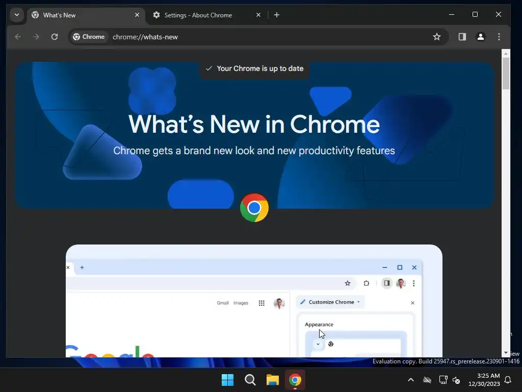Viewport: 522px width, 392px height.
Task: Close the Customize Chrome panel in preview
Action: click(x=412, y=303)
